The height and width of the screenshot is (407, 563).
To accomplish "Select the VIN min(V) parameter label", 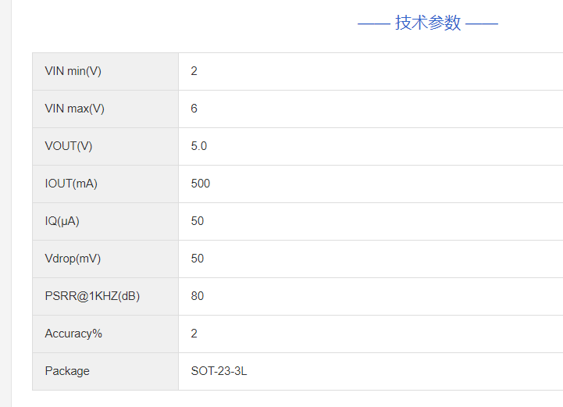I will click(x=73, y=71).
